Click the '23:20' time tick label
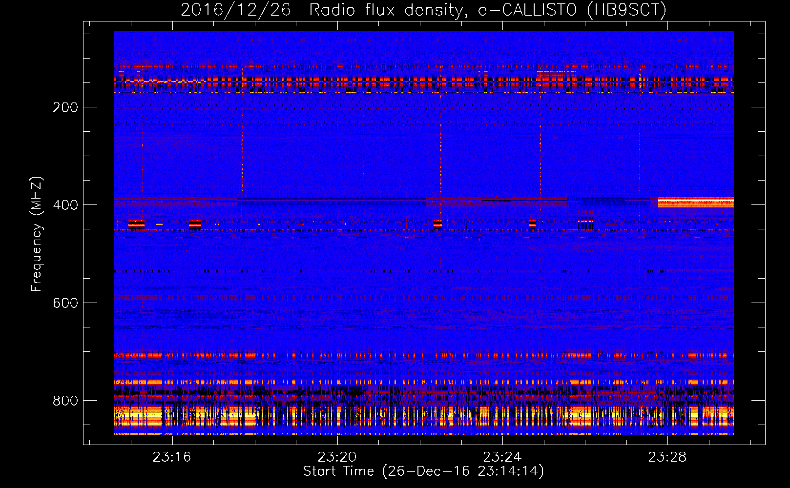790x488 pixels. [x=337, y=457]
